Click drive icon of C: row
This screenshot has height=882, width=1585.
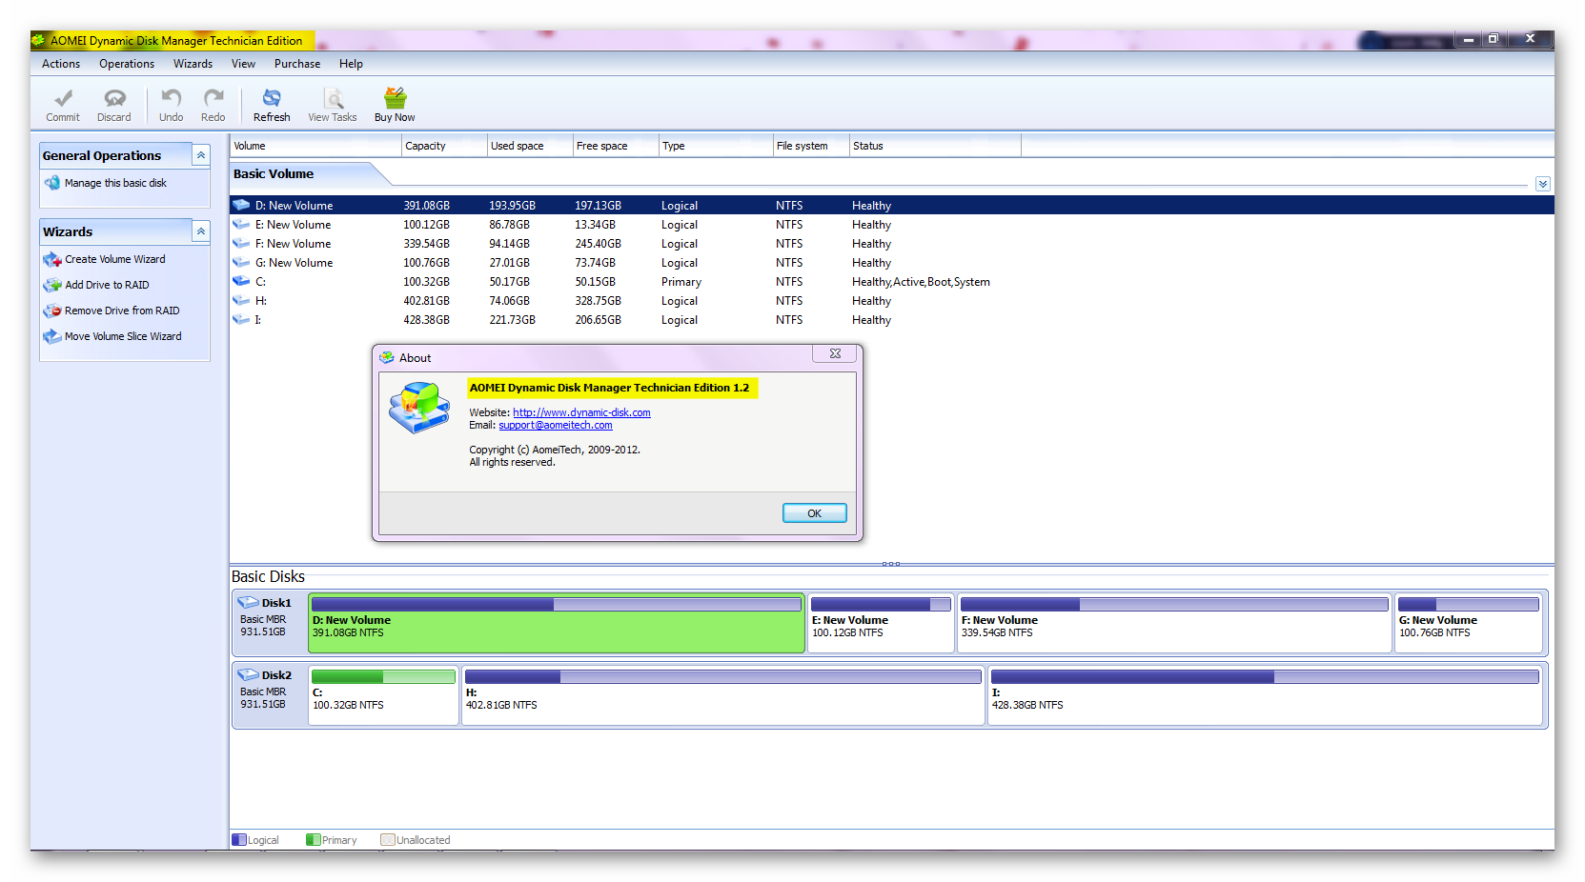click(242, 282)
